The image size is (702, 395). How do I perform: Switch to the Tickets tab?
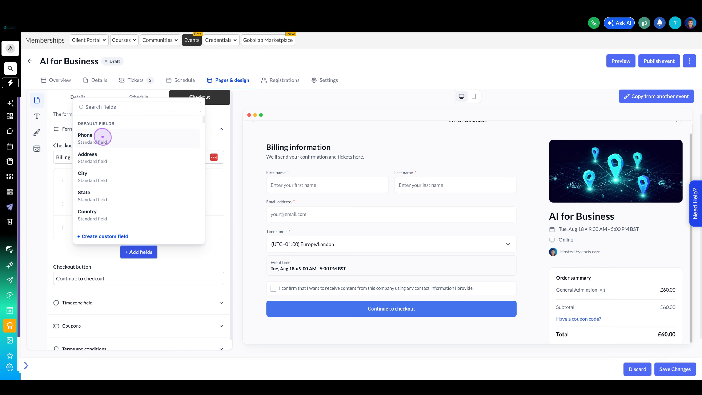point(136,80)
